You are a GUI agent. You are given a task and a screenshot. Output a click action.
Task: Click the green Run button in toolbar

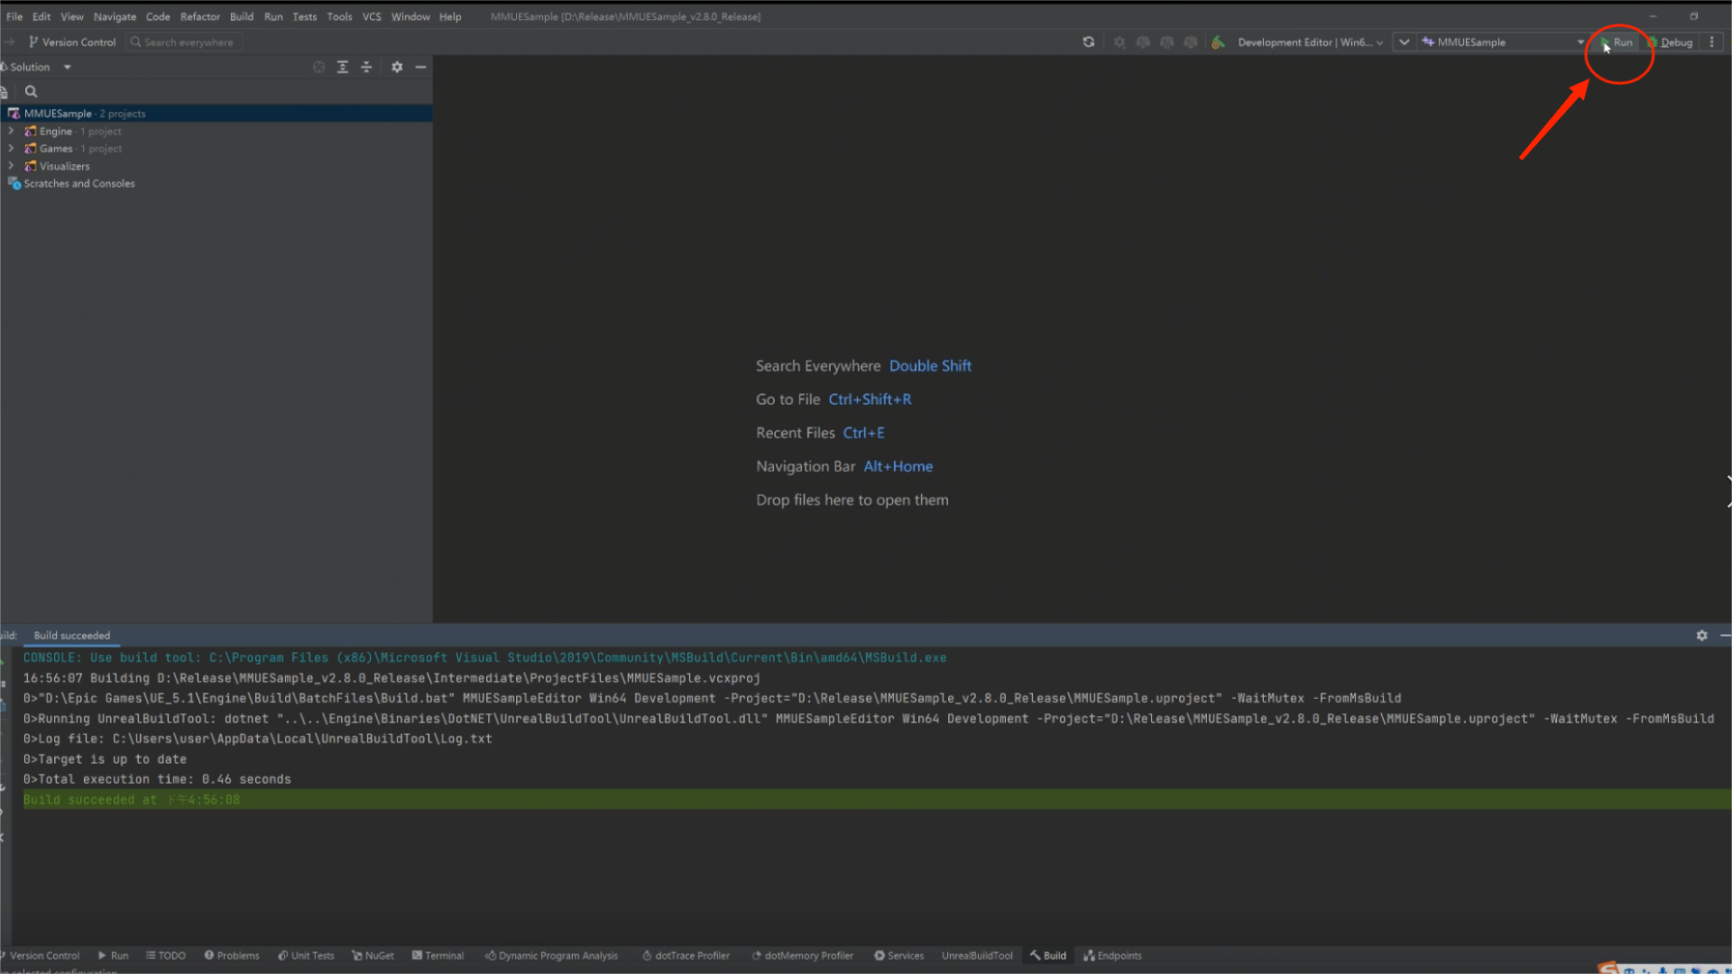coord(1617,42)
